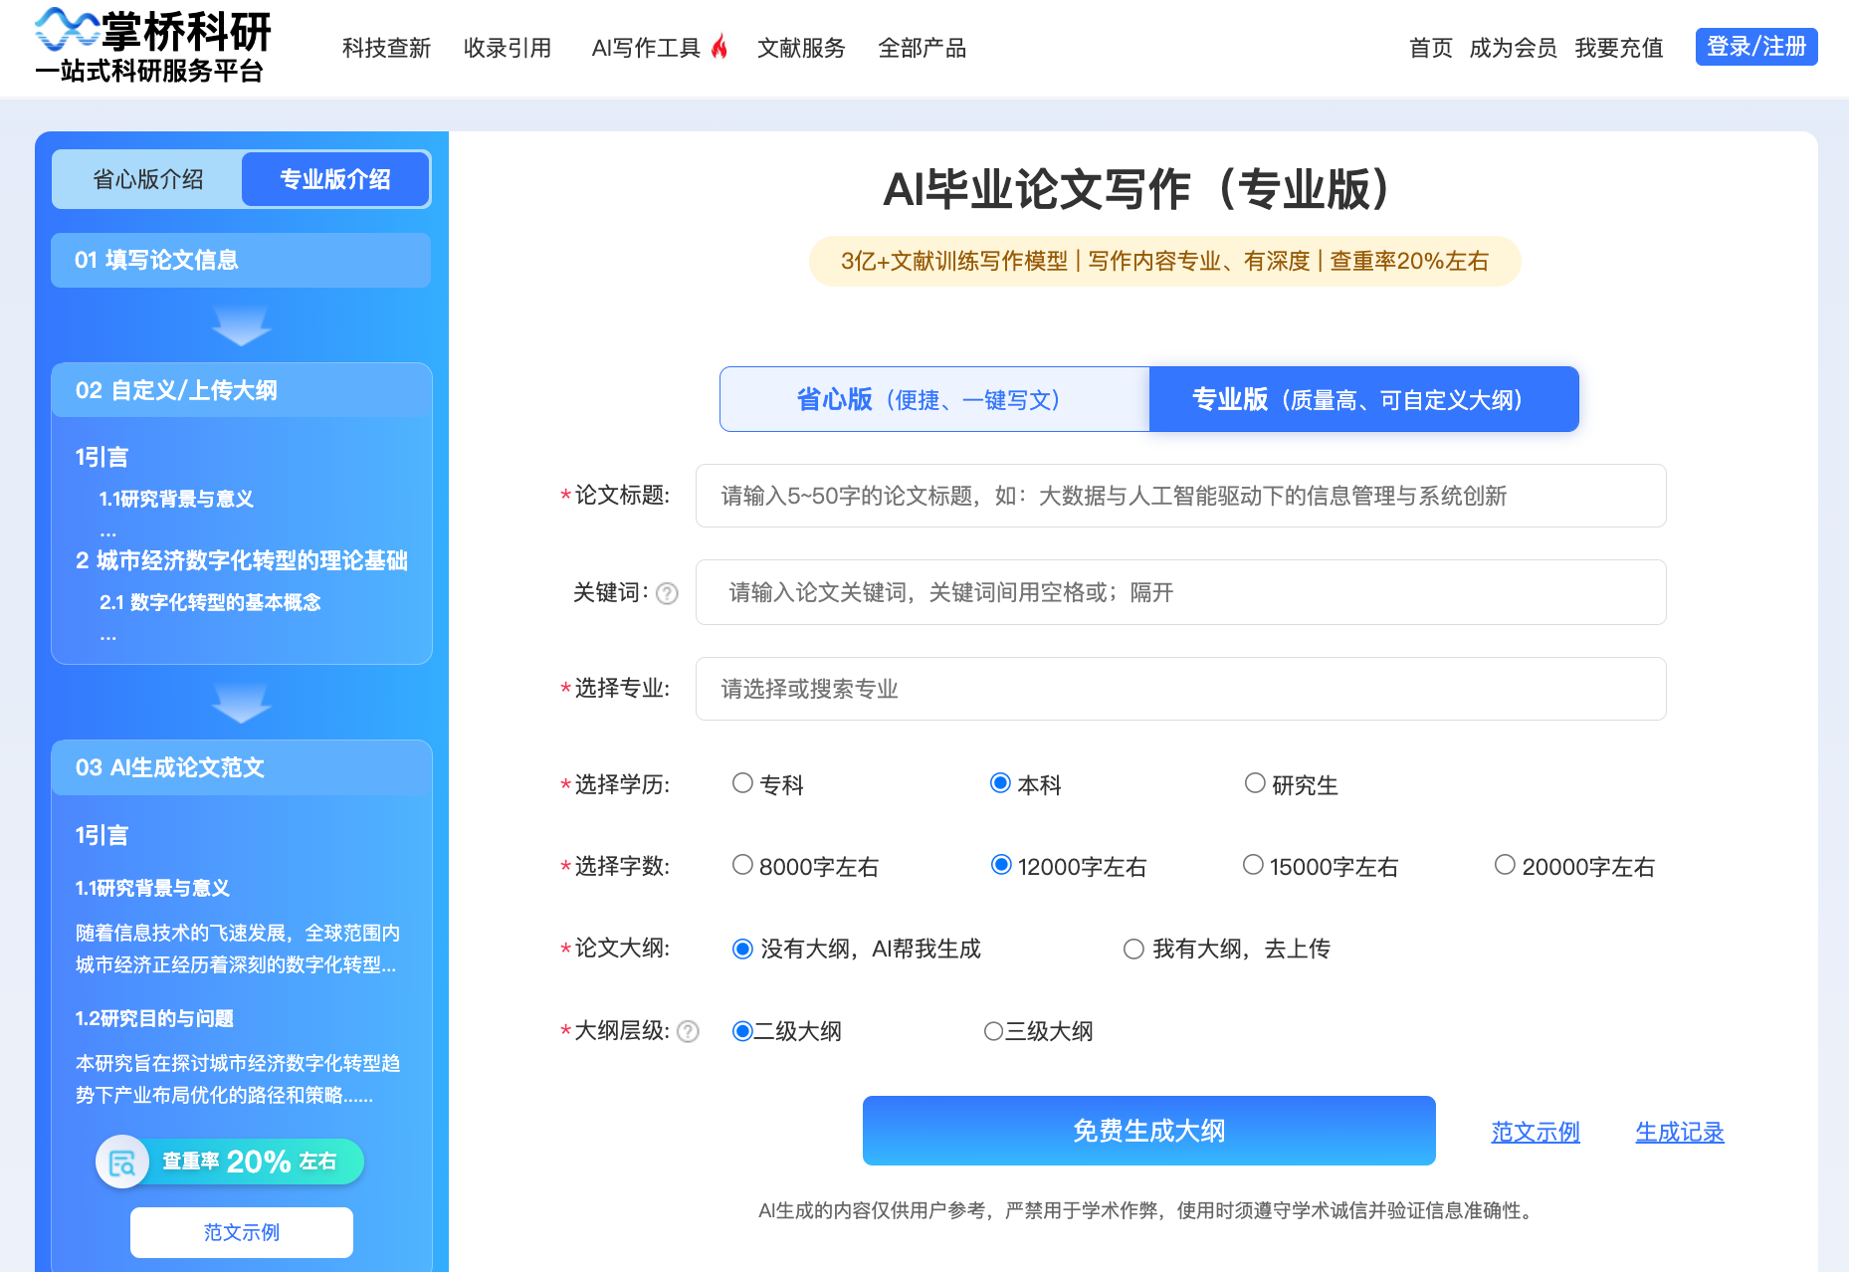Click the 查重率 search document icon
Viewport: 1849px width, 1272px height.
tap(122, 1162)
